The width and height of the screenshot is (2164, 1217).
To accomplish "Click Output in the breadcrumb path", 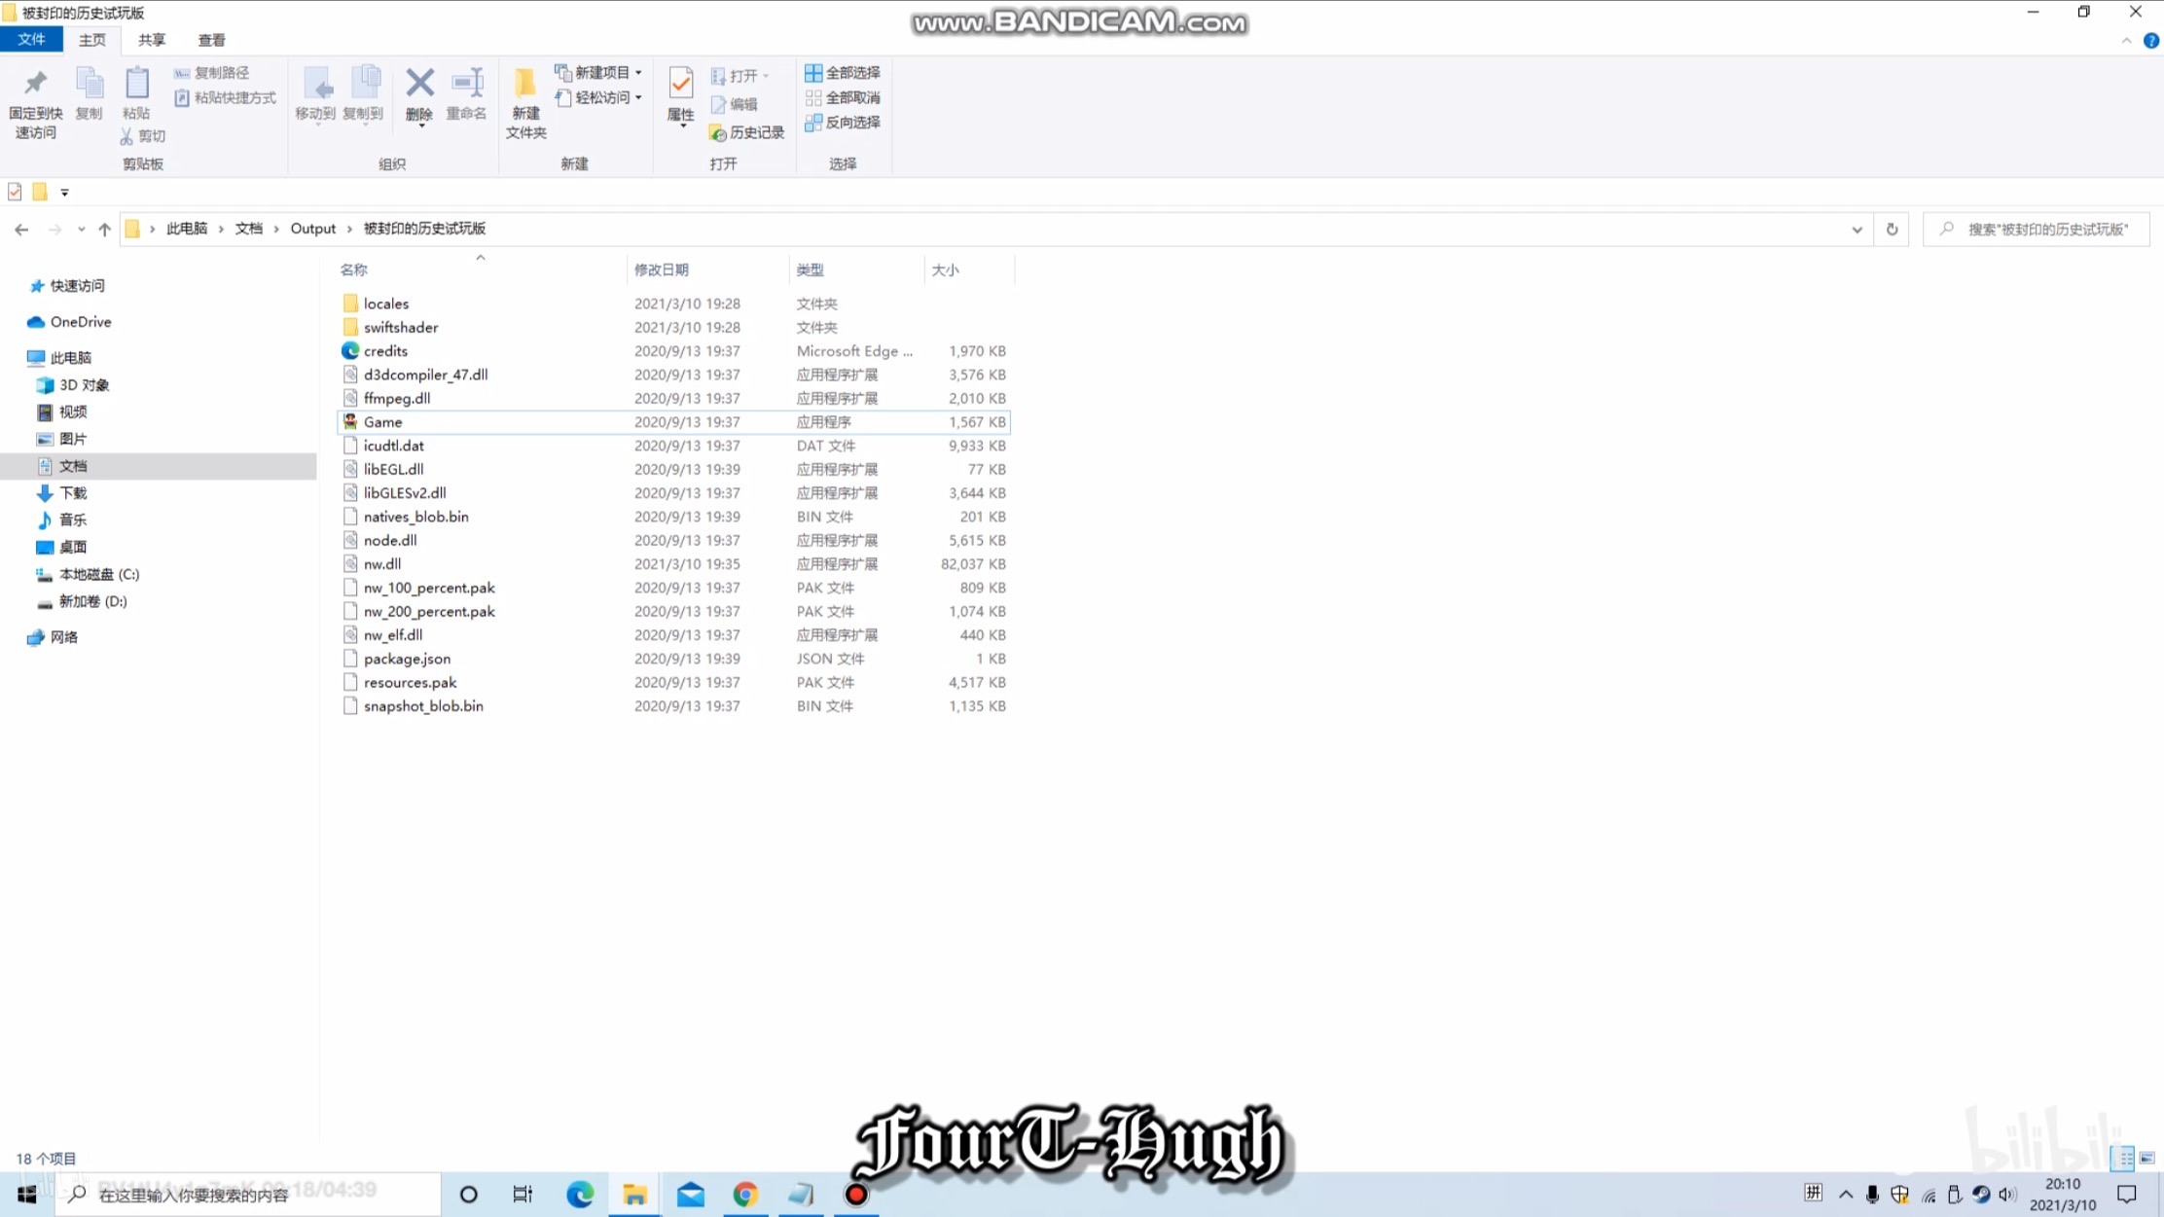I will tap(312, 229).
